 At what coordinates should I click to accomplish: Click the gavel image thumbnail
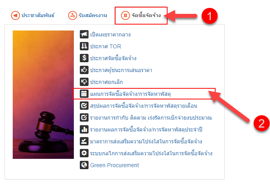point(43,95)
